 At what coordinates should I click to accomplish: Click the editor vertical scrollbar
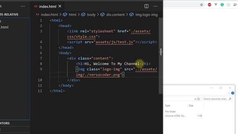coord(161,56)
